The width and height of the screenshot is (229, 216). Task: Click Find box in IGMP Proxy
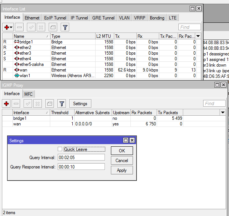point(214,104)
